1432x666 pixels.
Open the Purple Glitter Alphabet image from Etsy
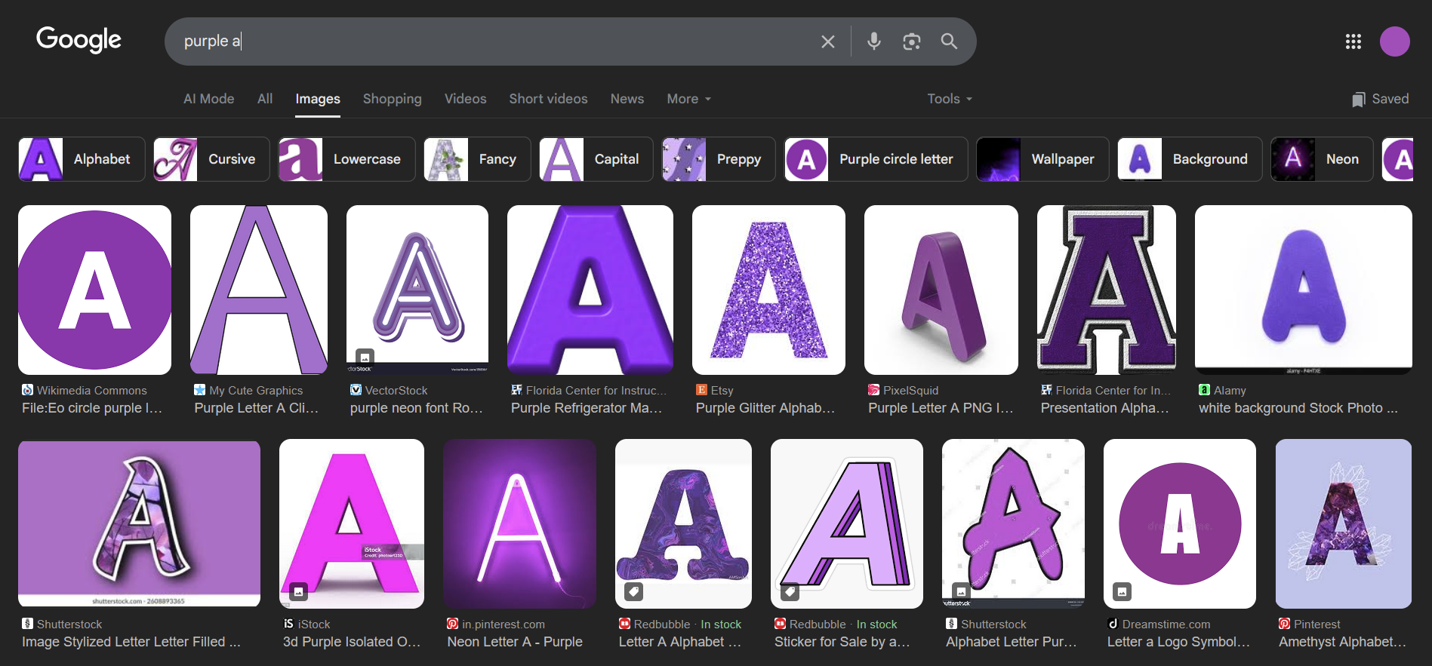click(x=768, y=290)
